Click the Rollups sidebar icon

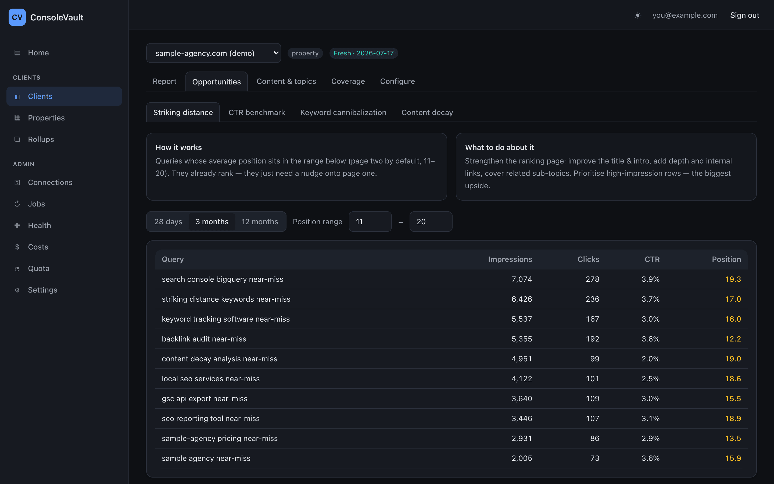tap(17, 139)
